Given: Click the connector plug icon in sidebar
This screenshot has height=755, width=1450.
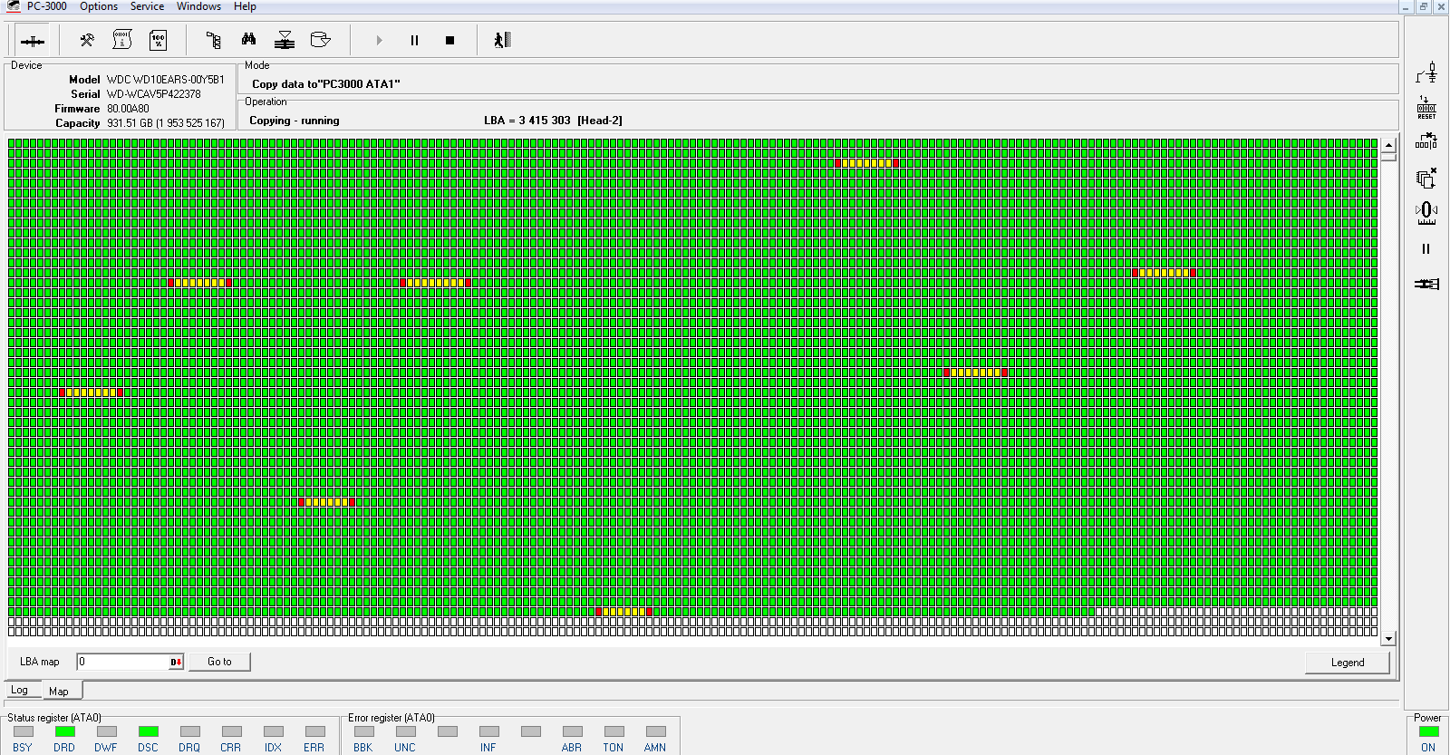Looking at the screenshot, I should click(x=1426, y=284).
